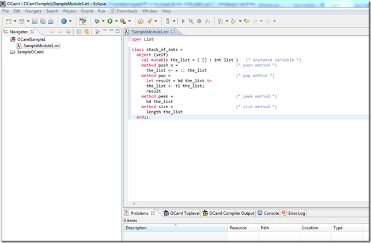
Task: Click the Save All toolbar icon
Action: [43, 21]
